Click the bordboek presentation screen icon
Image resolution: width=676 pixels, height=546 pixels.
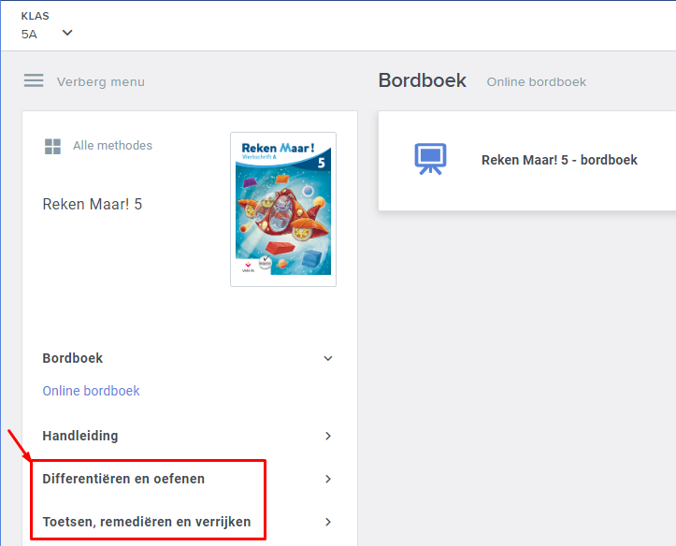coord(430,159)
